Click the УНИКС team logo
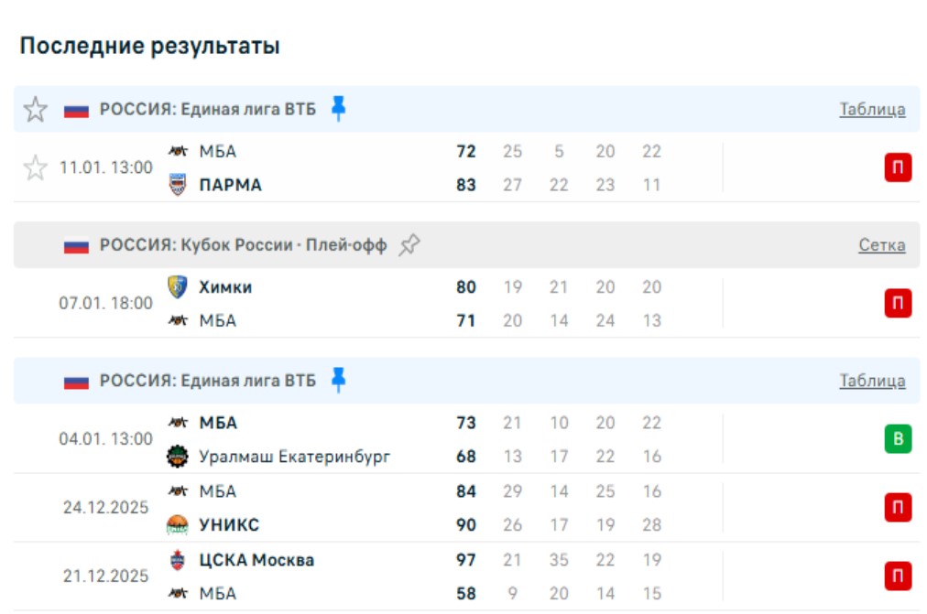The image size is (927, 614). 178,525
